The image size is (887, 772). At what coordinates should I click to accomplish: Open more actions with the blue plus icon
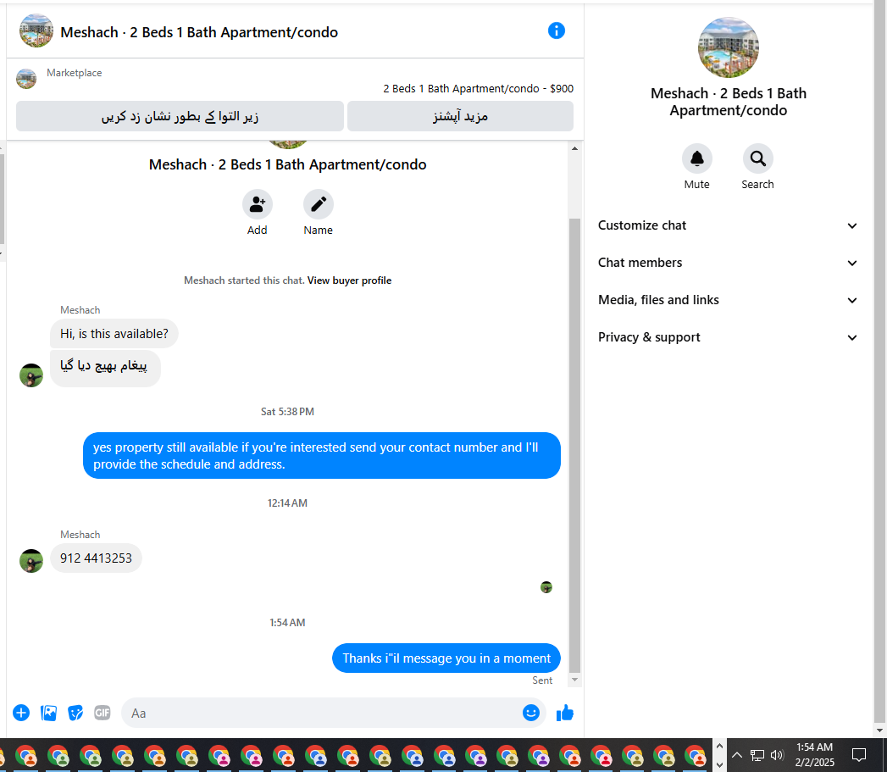click(21, 713)
